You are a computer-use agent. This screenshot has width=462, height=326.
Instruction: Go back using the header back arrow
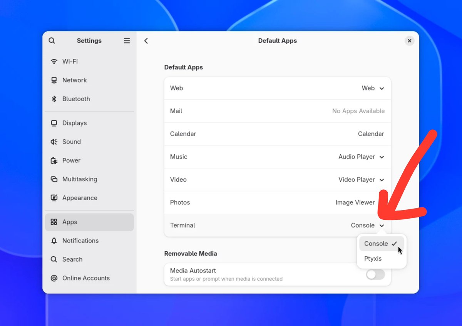point(146,41)
